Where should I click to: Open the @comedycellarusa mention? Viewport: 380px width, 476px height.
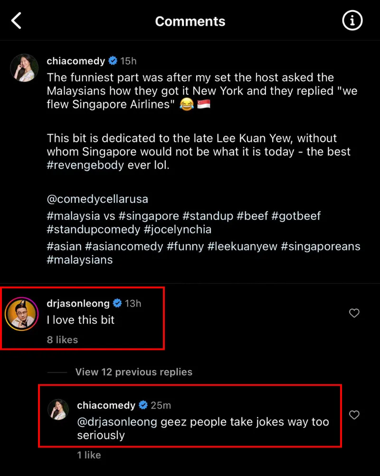coord(97,198)
